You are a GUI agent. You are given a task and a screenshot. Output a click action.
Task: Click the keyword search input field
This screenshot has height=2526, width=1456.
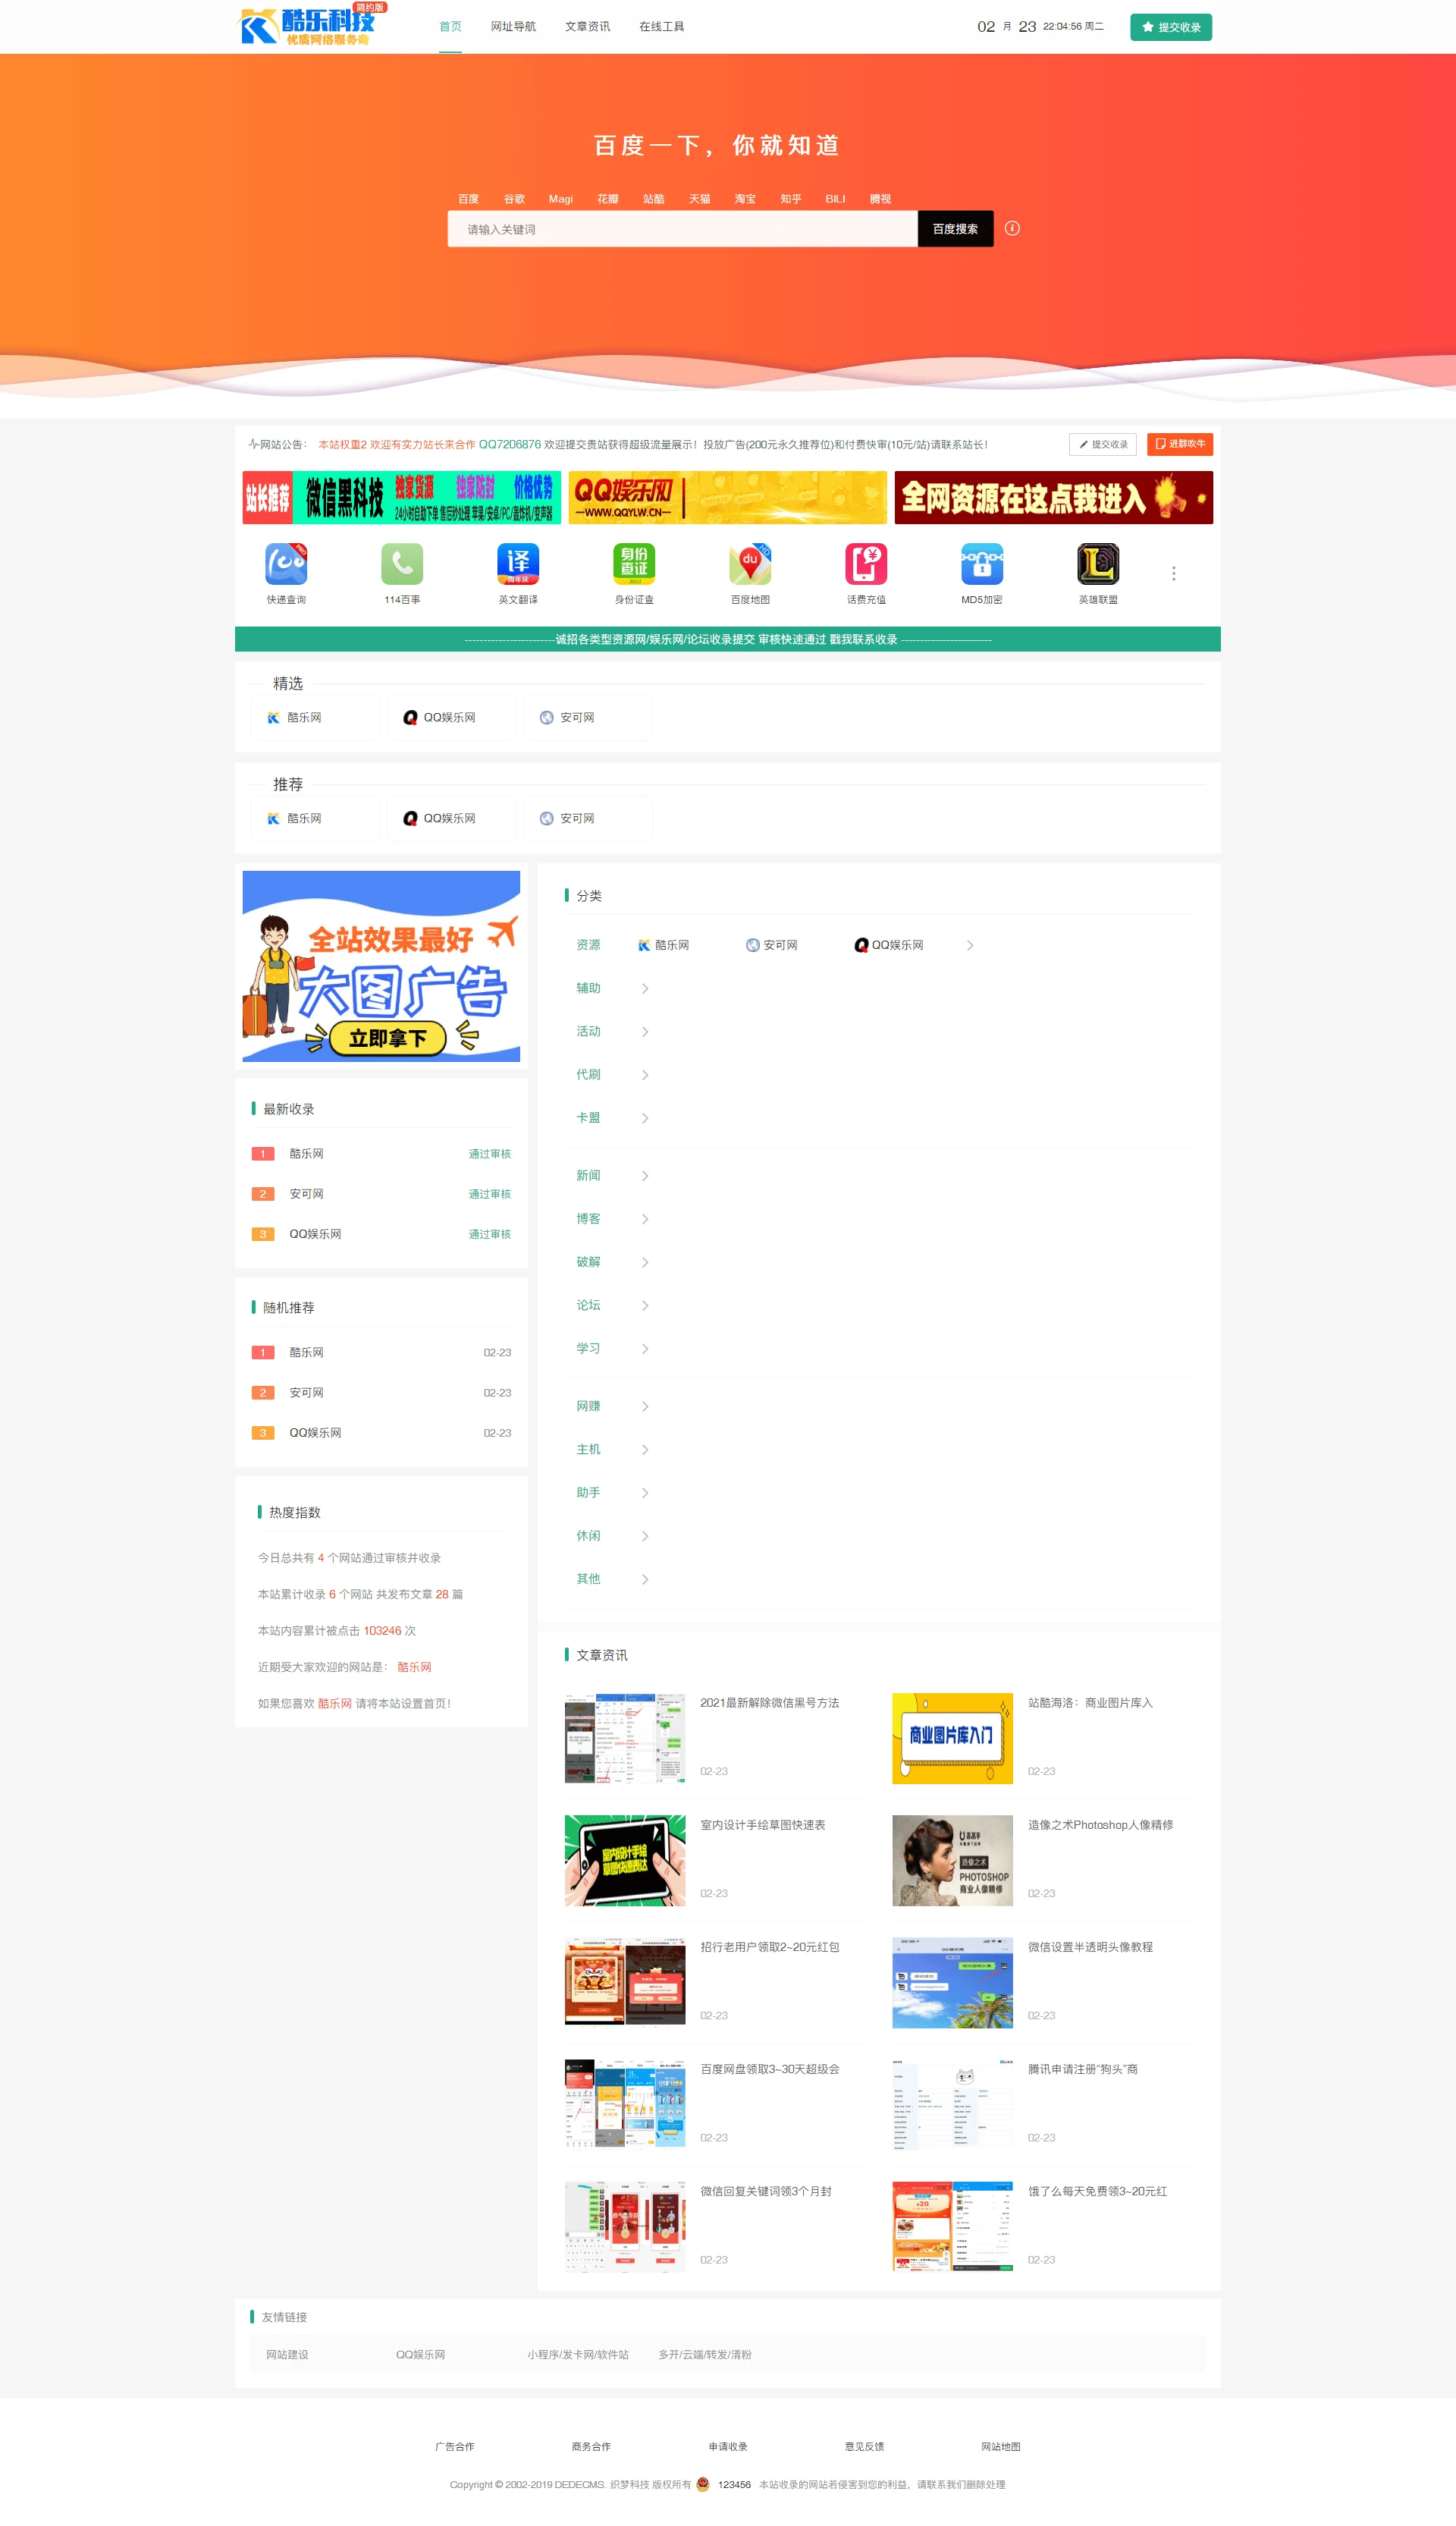682,229
